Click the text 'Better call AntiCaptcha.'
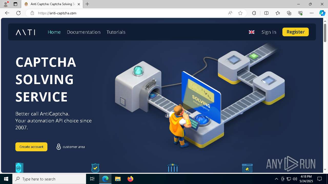Screen dimensions: 328x184 [x=42, y=114]
